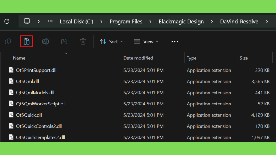Screen dimensions: 276x155
Task: Select the file named Qt5PrintSupport.dll
Action: coord(36,70)
